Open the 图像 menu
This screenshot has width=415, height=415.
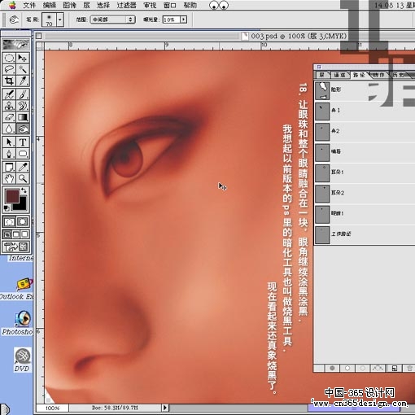point(69,5)
